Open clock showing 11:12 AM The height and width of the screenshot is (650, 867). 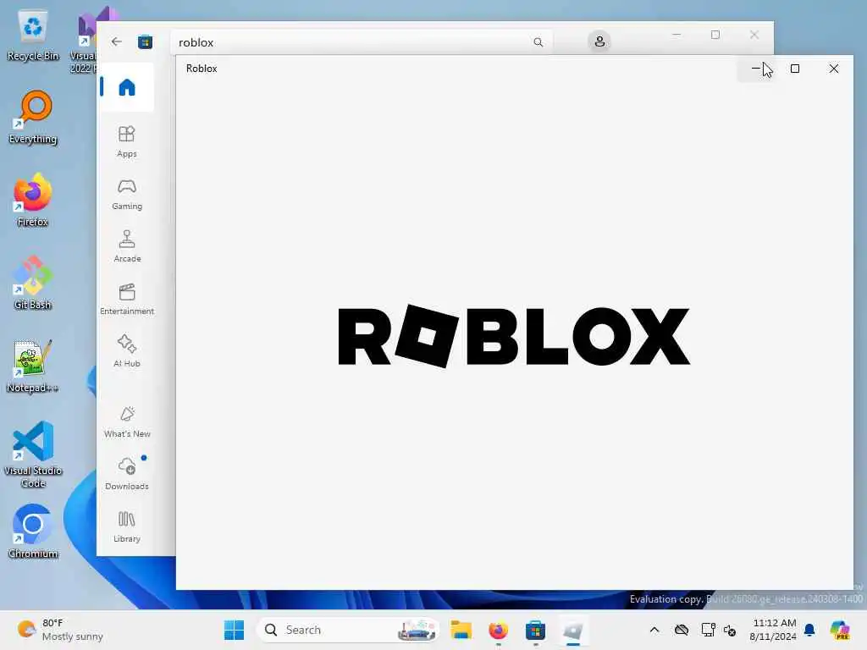click(773, 630)
